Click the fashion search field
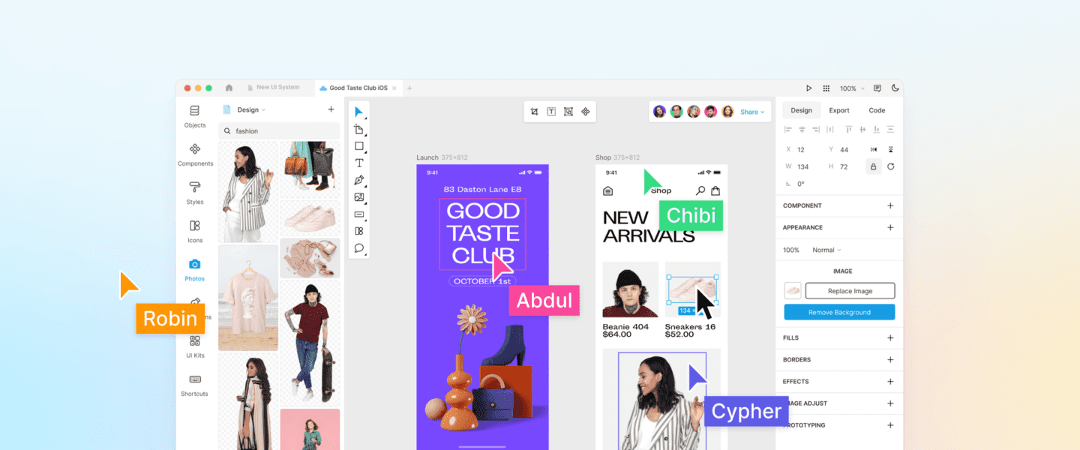 pyautogui.click(x=280, y=131)
